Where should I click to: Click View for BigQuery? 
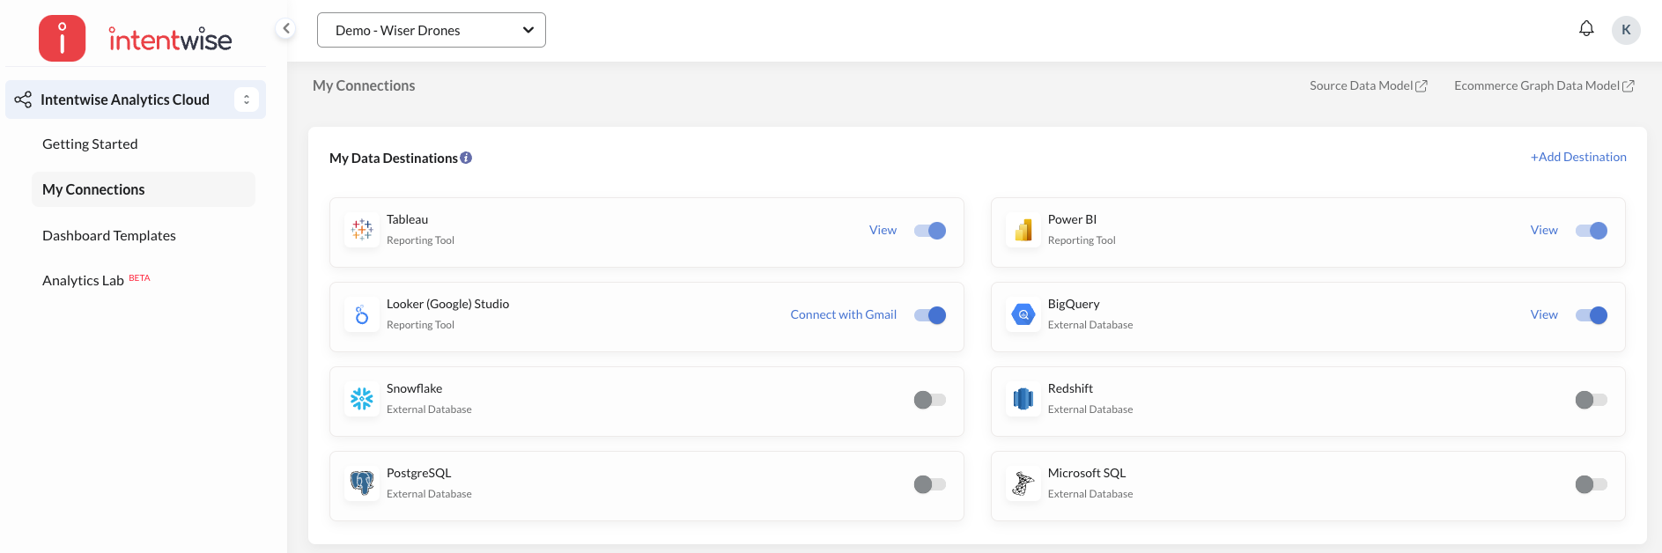tap(1544, 314)
